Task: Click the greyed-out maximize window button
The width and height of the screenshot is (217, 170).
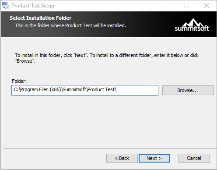Action: pyautogui.click(x=186, y=6)
